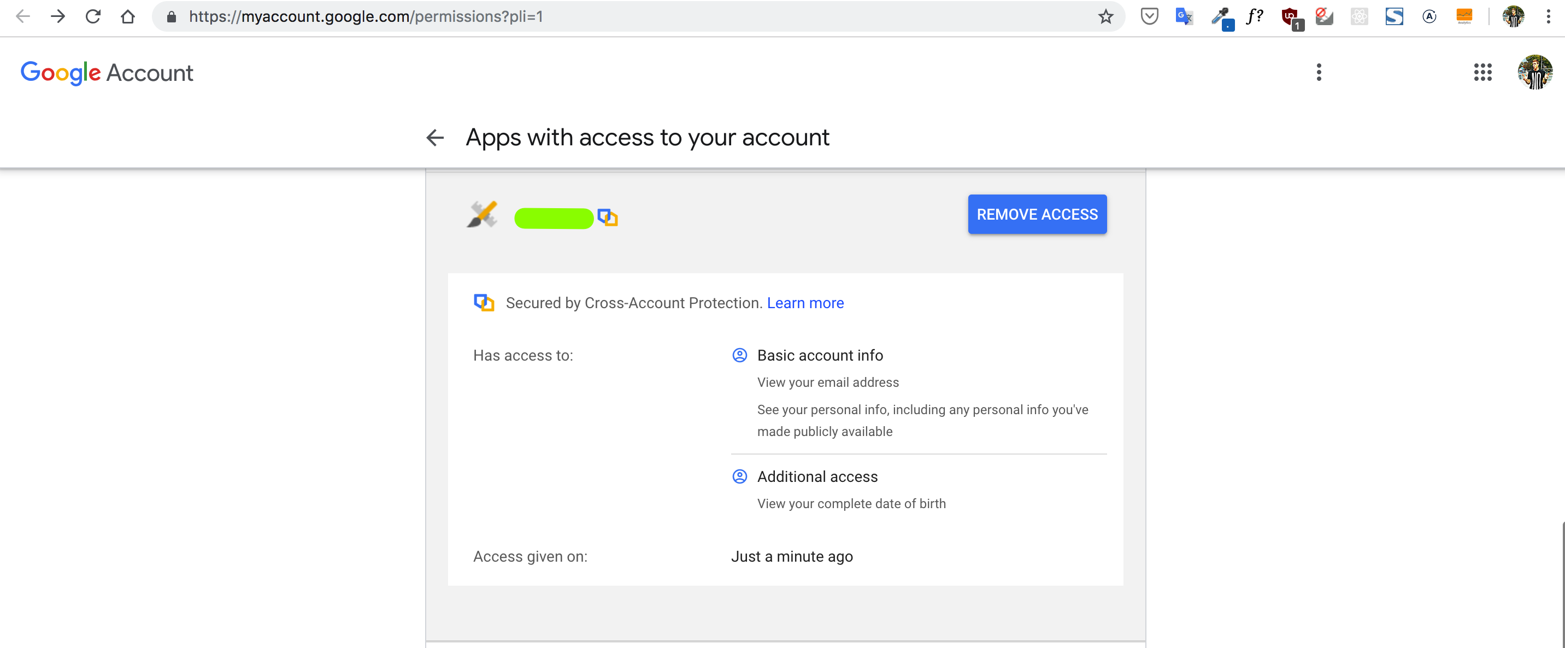Open the circled A extension icon
This screenshot has height=648, width=1565.
pyautogui.click(x=1429, y=16)
